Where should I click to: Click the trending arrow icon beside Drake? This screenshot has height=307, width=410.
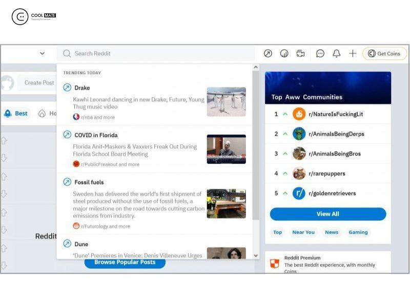click(x=67, y=87)
